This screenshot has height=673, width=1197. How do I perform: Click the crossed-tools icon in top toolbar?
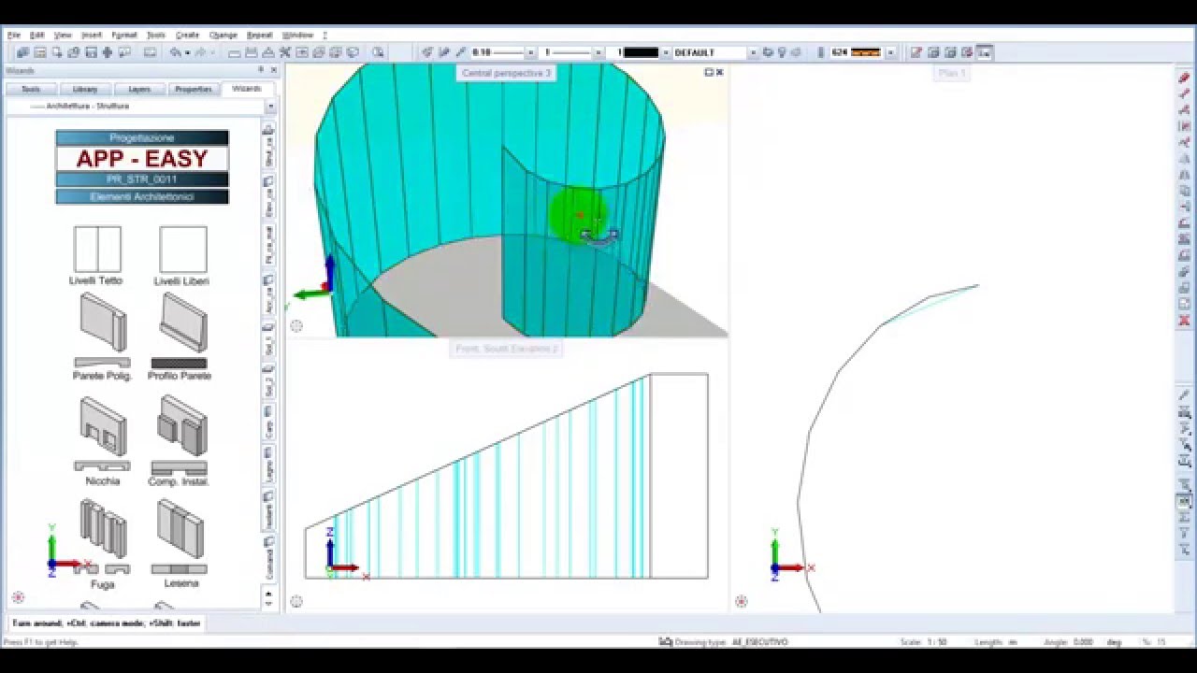(x=285, y=52)
